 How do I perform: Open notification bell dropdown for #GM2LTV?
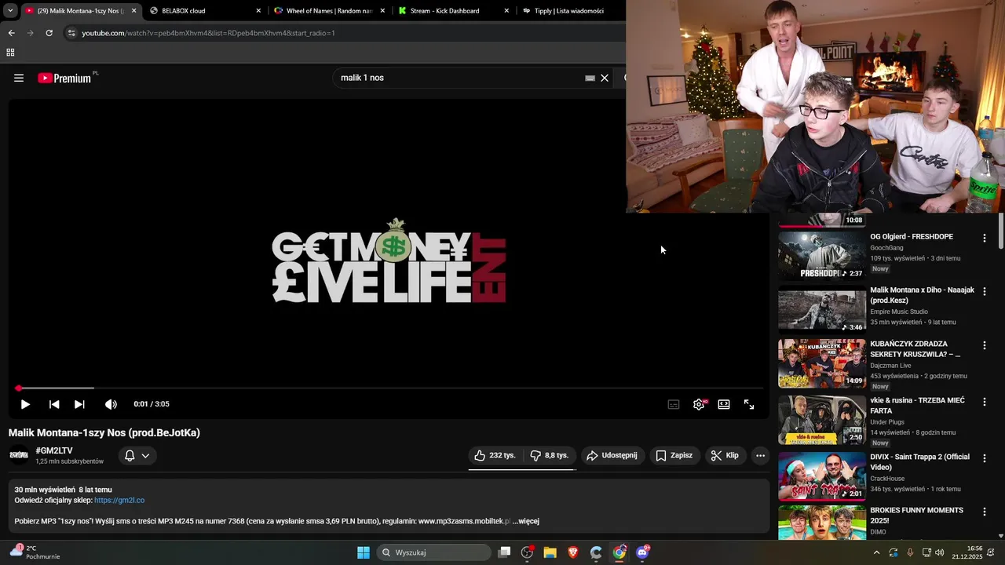click(x=137, y=455)
